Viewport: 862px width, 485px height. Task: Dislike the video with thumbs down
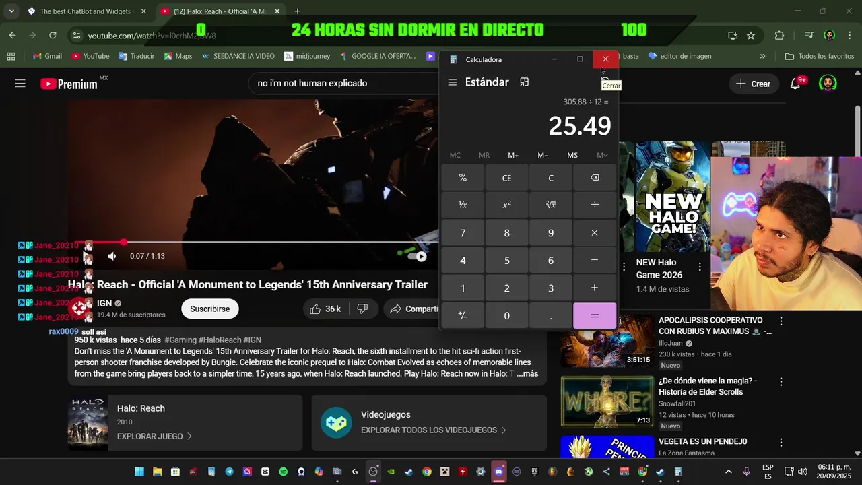[362, 309]
